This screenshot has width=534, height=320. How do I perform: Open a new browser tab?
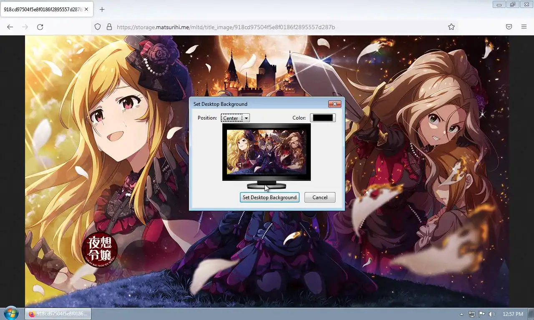(102, 9)
